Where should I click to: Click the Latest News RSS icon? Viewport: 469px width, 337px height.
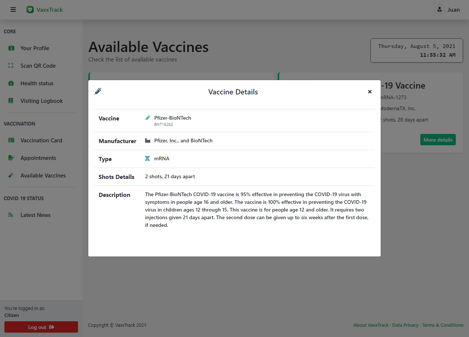pyautogui.click(x=11, y=215)
